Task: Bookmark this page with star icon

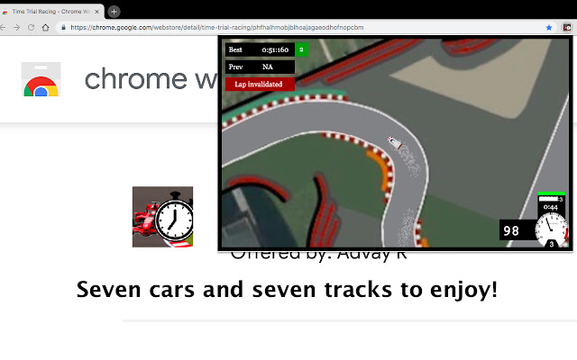Action: pos(549,28)
